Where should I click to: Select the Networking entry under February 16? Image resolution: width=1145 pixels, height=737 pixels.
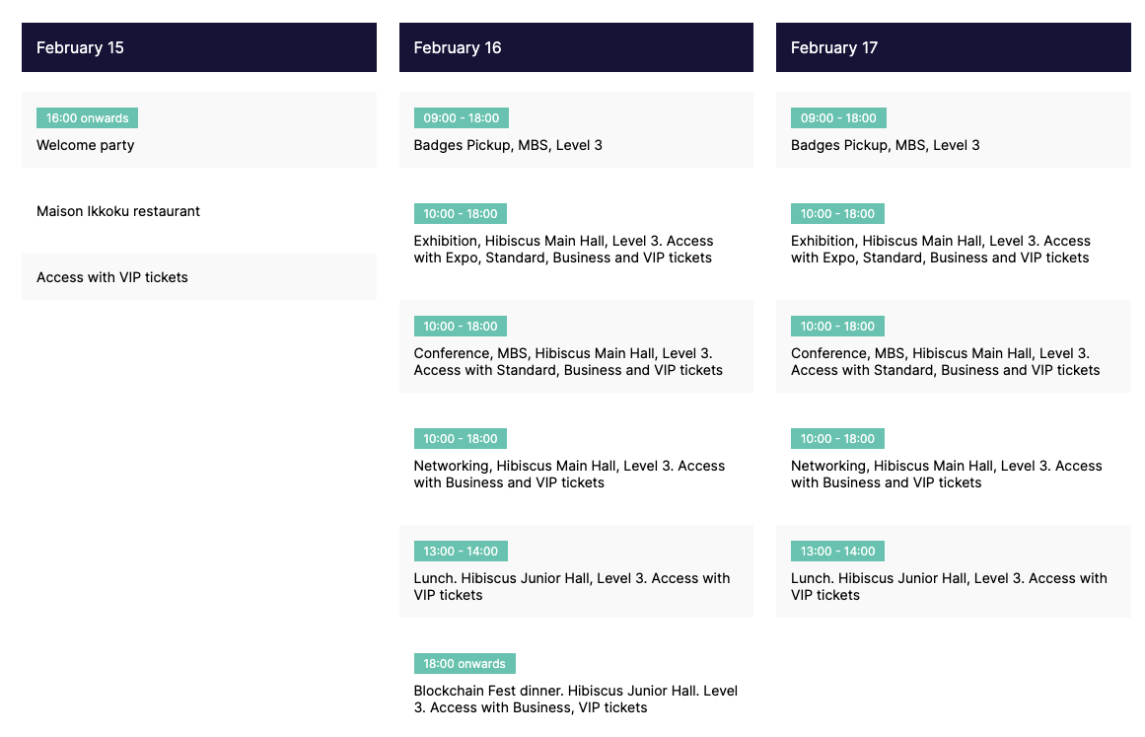point(569,475)
